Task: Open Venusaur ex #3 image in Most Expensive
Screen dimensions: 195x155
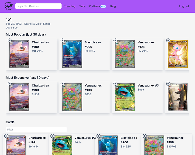Action: (125, 97)
